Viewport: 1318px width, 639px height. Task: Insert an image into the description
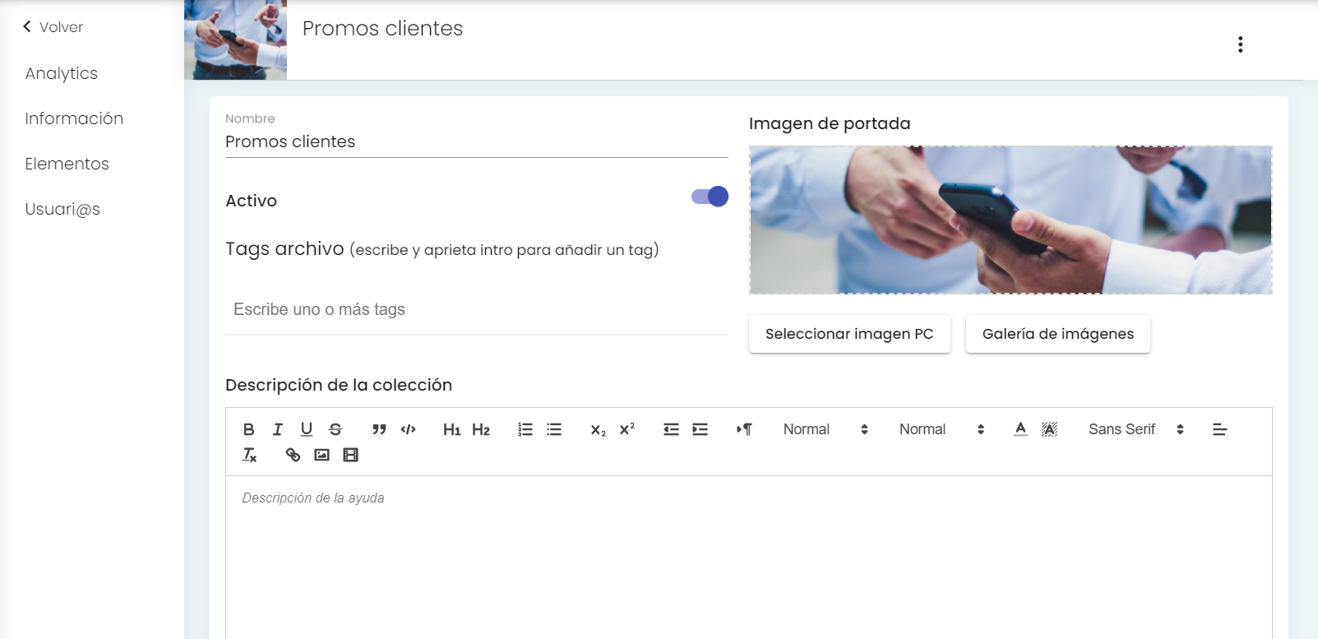coord(321,455)
